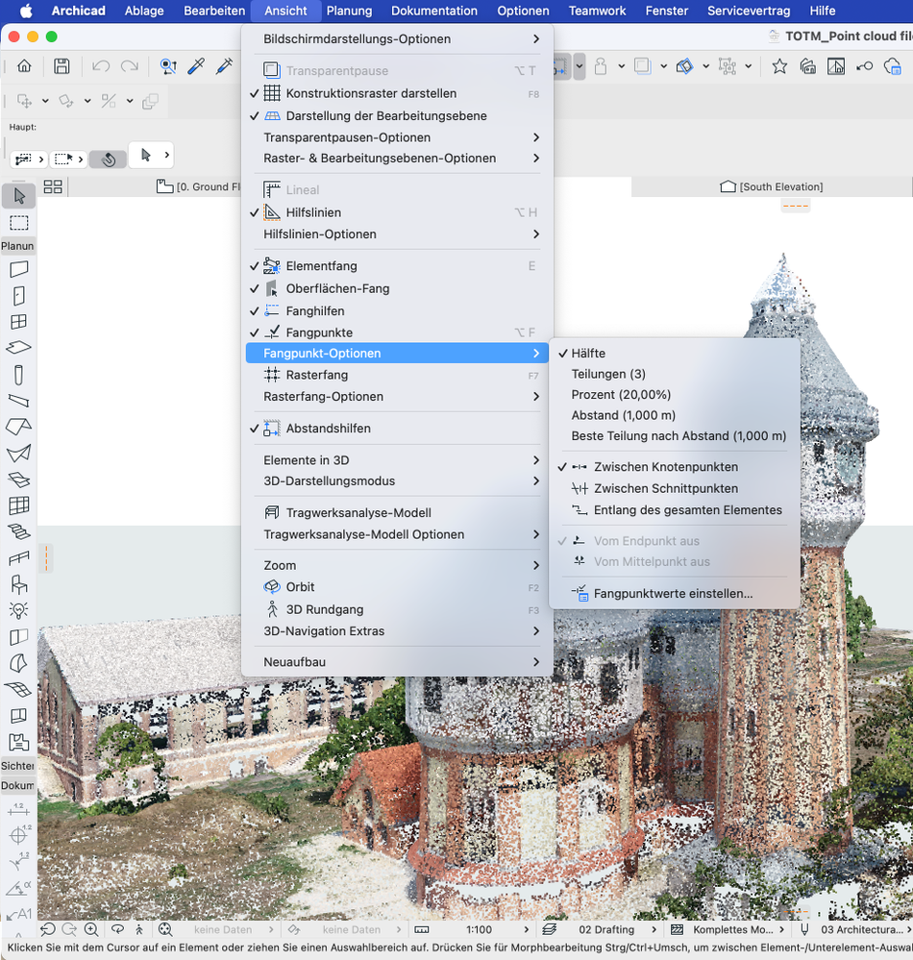
Task: Select the Door tool in toolbox
Action: (x=18, y=296)
